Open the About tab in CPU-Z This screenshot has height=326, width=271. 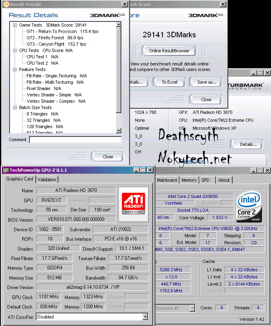(223, 180)
